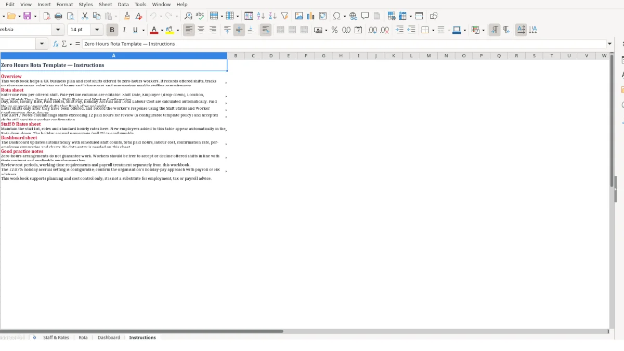Sort ascending A to Z
Image resolution: width=624 pixels, height=351 pixels.
261,16
